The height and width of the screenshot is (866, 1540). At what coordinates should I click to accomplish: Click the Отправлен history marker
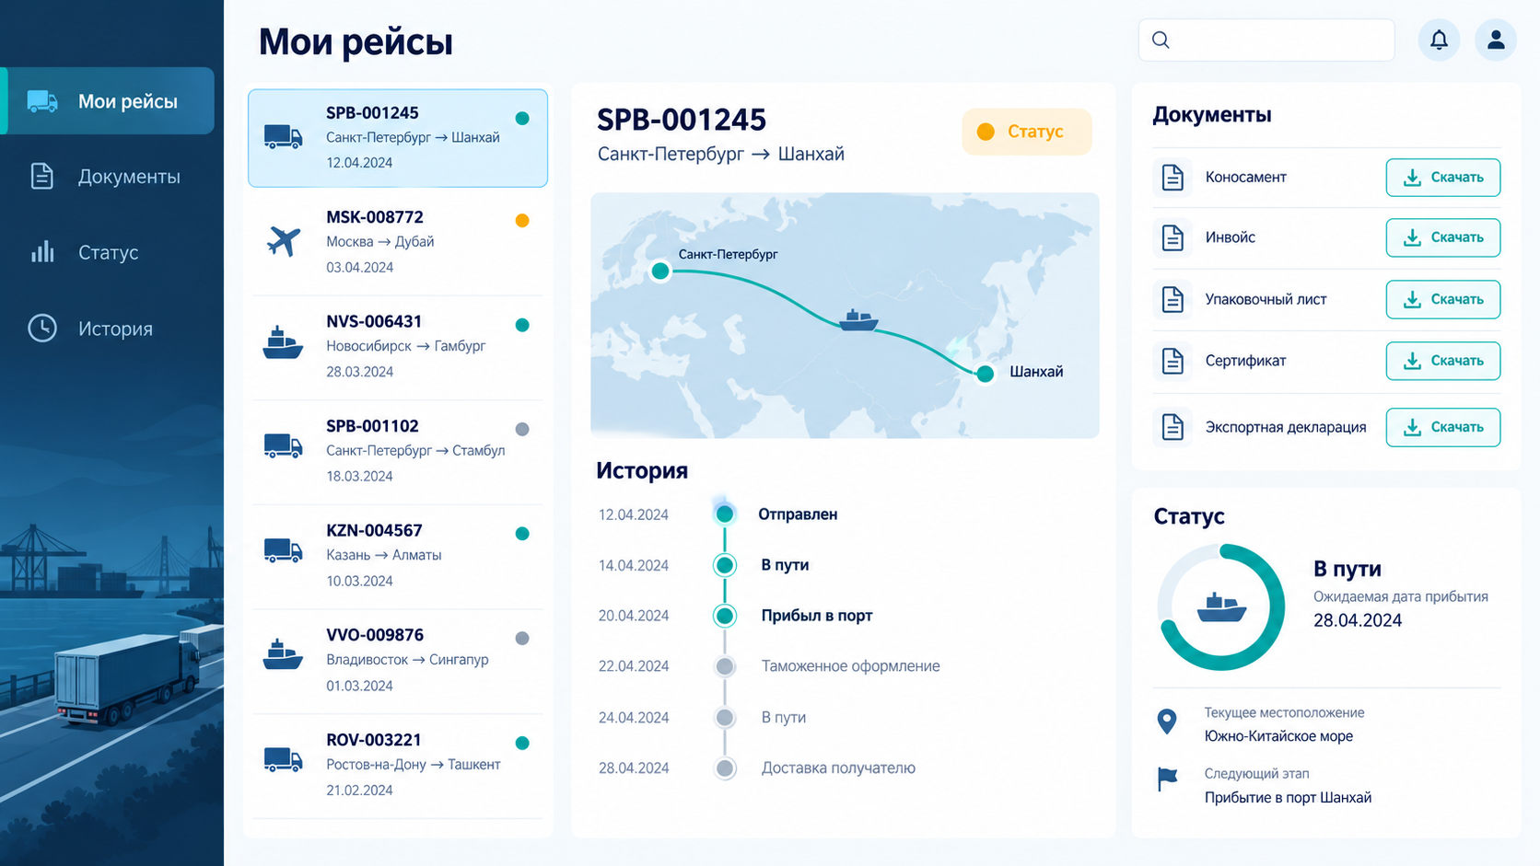point(725,514)
